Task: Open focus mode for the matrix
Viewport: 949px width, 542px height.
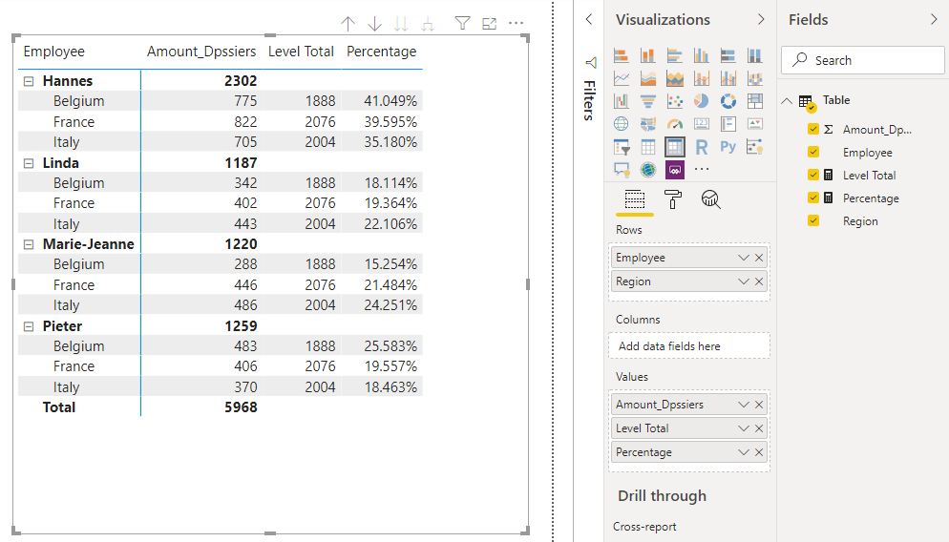Action: [x=489, y=24]
